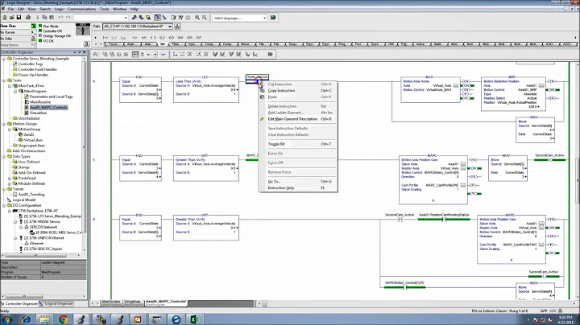The height and width of the screenshot is (325, 580).
Task: Select the SecondCam_Active coil on rung 5
Action: pos(549,159)
